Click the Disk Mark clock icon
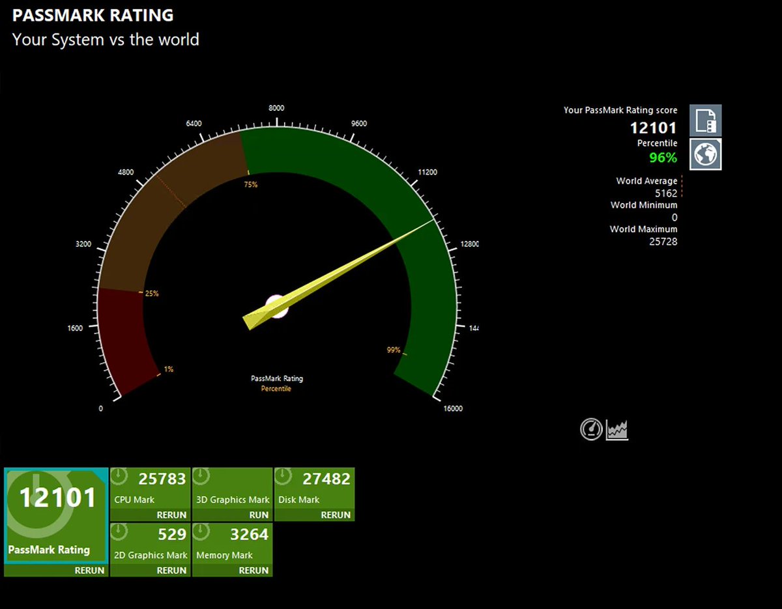782x609 pixels. (x=283, y=477)
